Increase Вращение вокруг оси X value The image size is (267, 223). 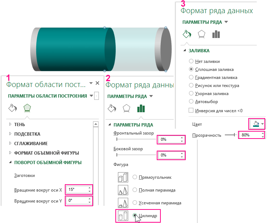[x=90, y=188]
